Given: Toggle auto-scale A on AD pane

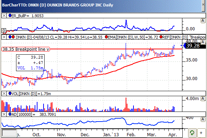Looking at the screenshot, I should click(x=203, y=119).
